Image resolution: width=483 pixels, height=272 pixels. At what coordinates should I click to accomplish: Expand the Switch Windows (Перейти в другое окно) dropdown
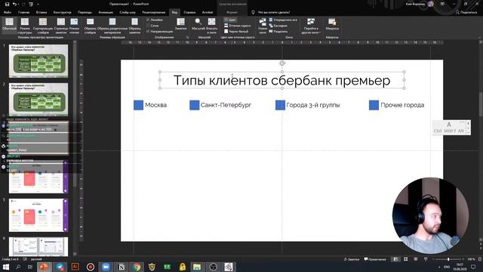click(x=311, y=26)
